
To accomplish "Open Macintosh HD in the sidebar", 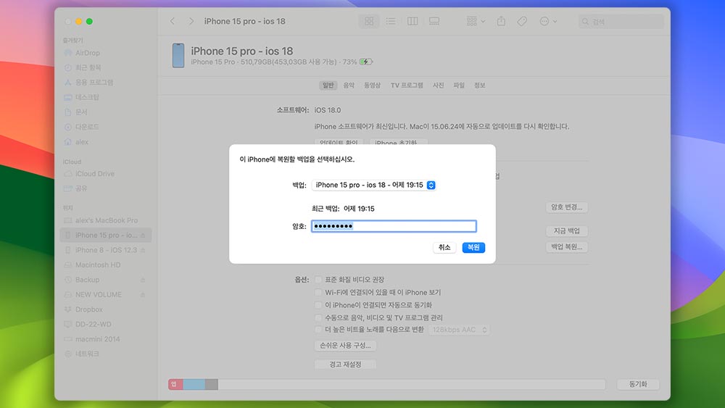I will (x=98, y=265).
